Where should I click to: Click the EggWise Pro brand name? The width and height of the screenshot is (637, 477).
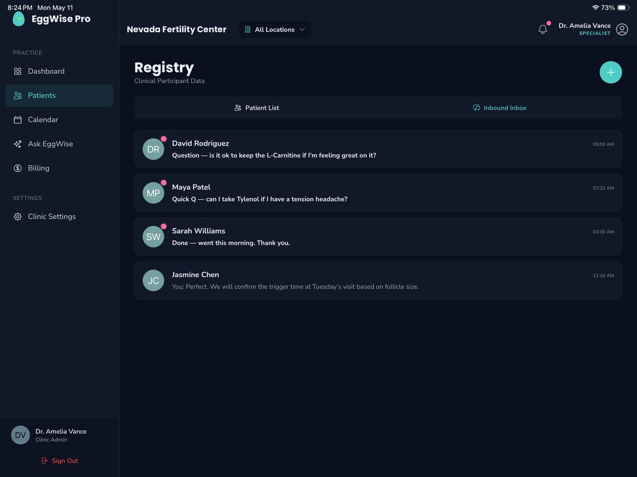pos(61,19)
